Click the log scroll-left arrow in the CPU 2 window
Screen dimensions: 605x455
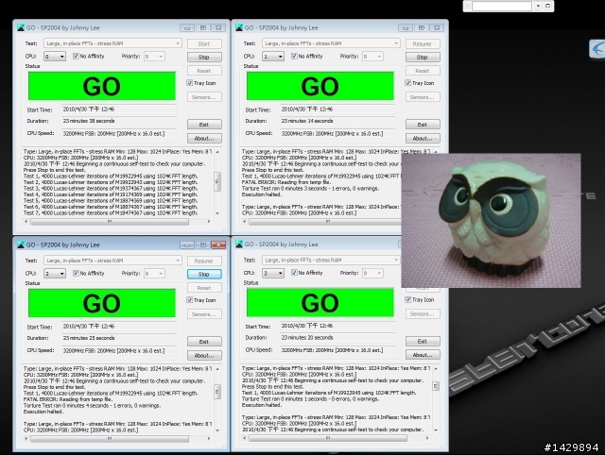click(x=26, y=439)
